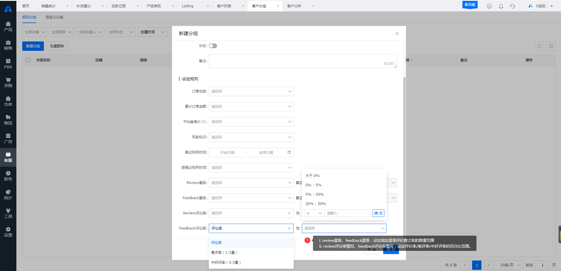Image resolution: width=561 pixels, height=271 pixels.
Task: Open the 工具 sidebar module
Action: pyautogui.click(x=8, y=213)
